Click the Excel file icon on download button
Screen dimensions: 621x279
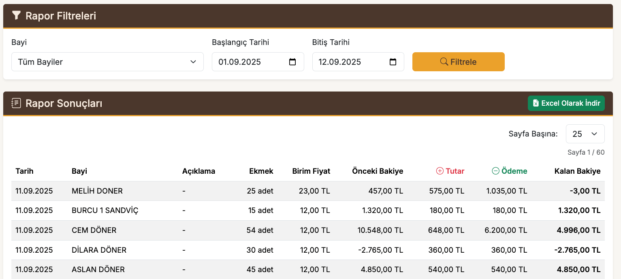(536, 103)
